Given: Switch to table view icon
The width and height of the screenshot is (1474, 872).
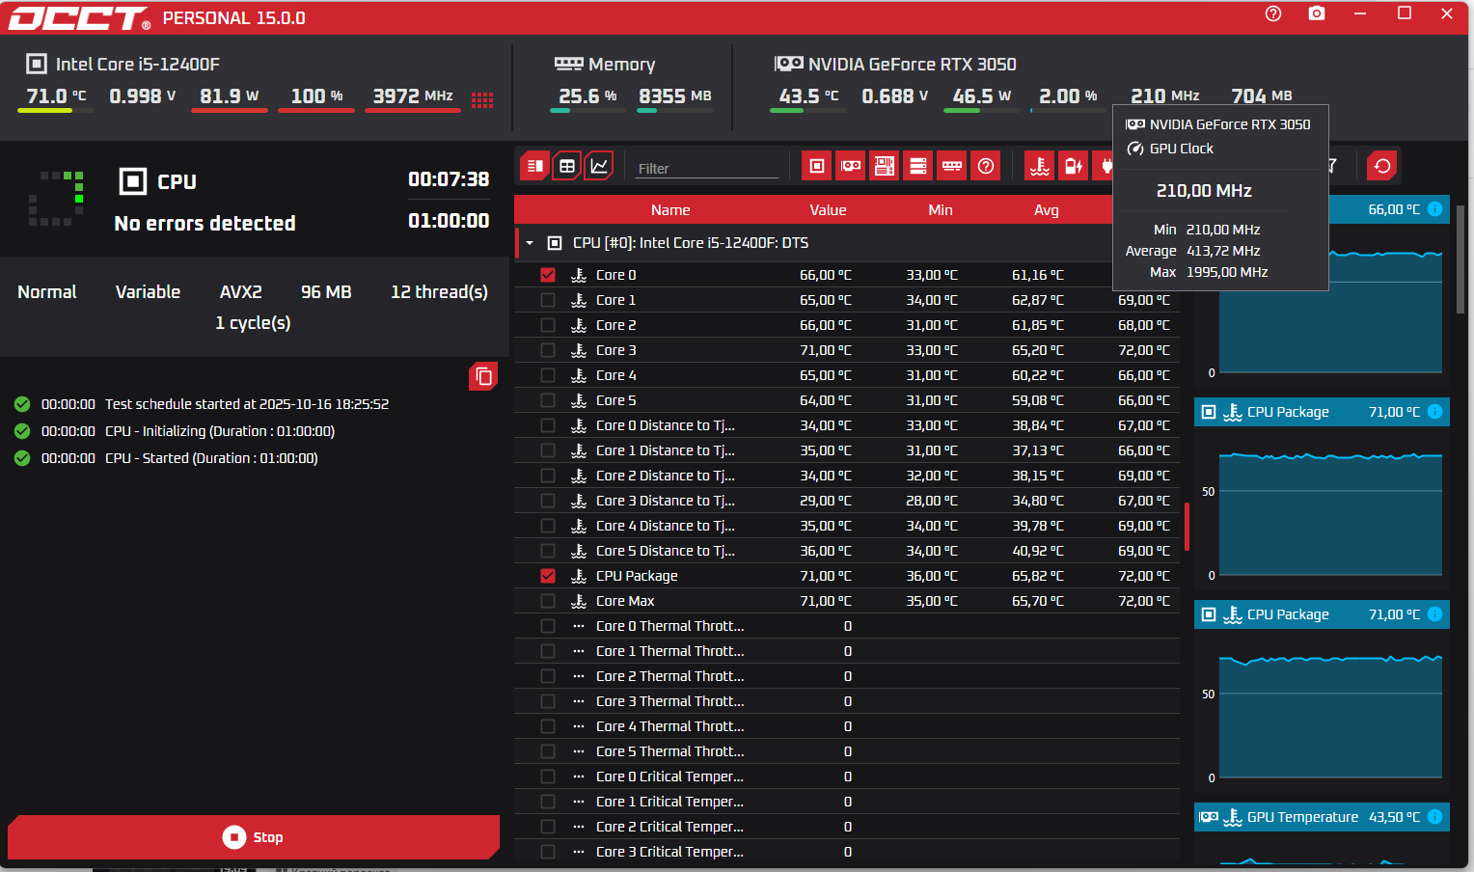Looking at the screenshot, I should [x=567, y=166].
